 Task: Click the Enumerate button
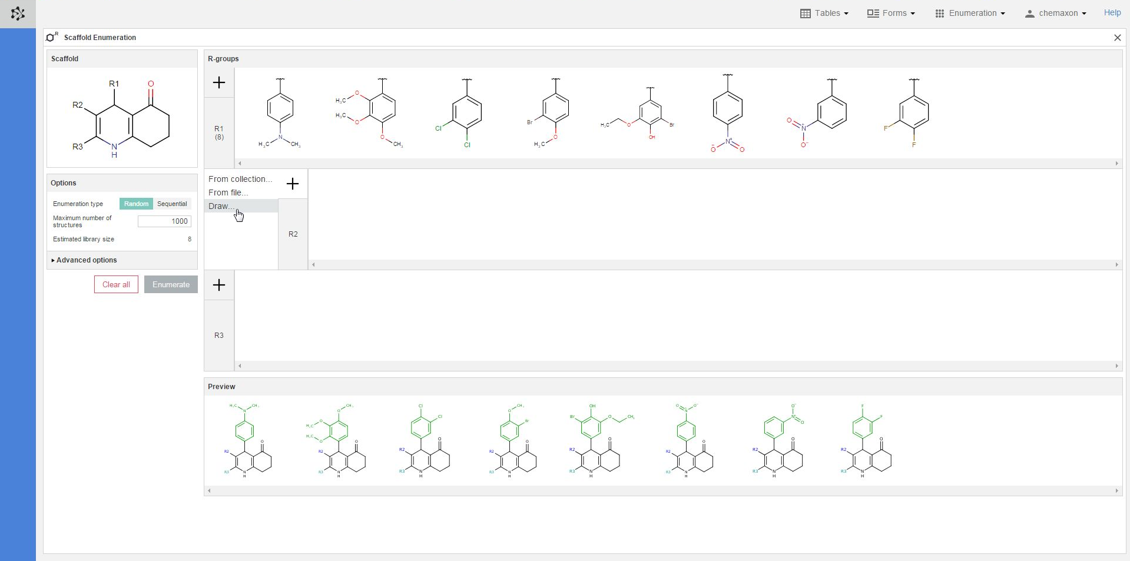click(171, 284)
